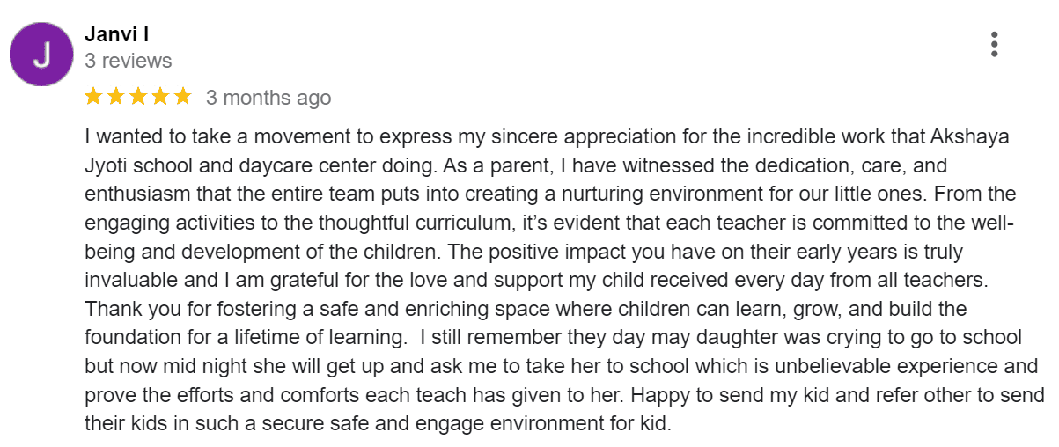Click the third yellow rating star
Image resolution: width=1059 pixels, height=447 pixels.
pyautogui.click(x=138, y=96)
